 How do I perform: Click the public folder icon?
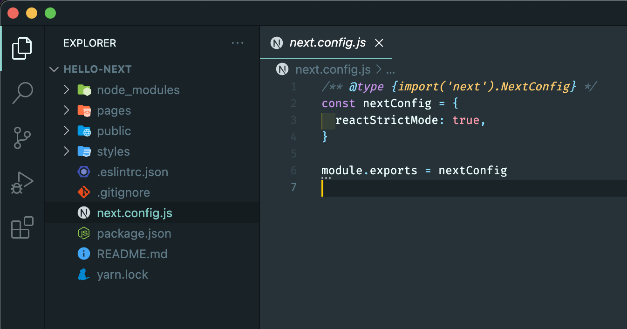click(84, 131)
